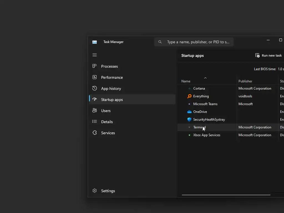Click the Name column sort arrow
284x213 pixels.
coord(205,78)
